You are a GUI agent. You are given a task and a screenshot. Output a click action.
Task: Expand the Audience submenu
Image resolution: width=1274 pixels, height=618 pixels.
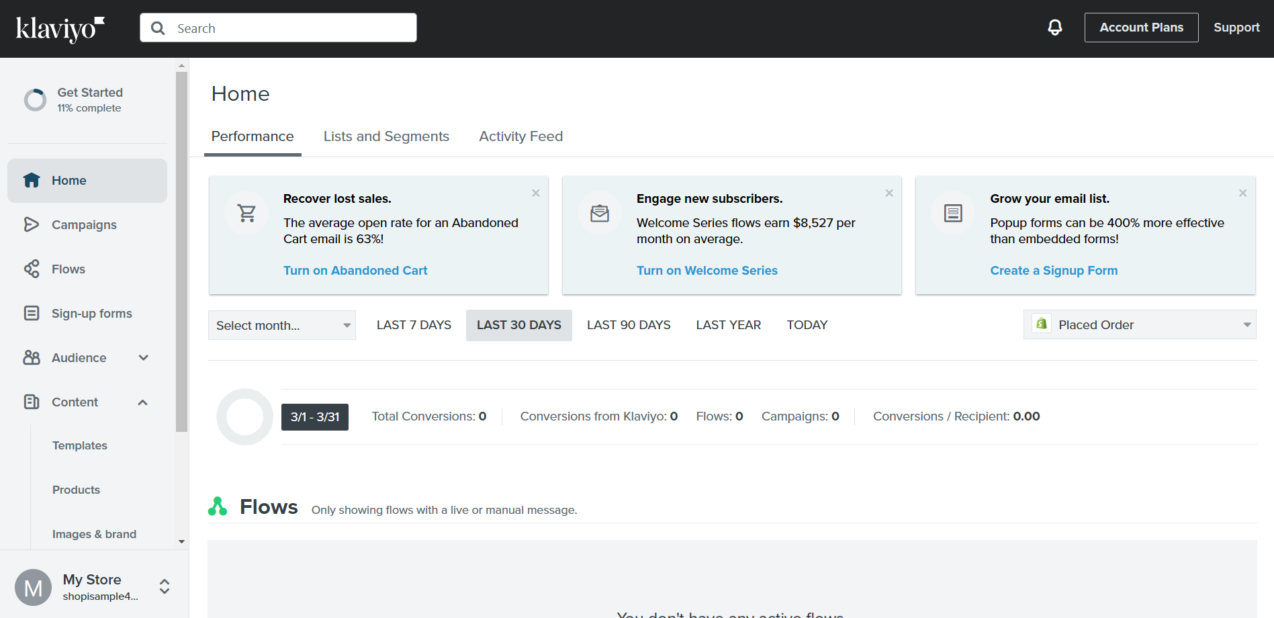pyautogui.click(x=143, y=357)
